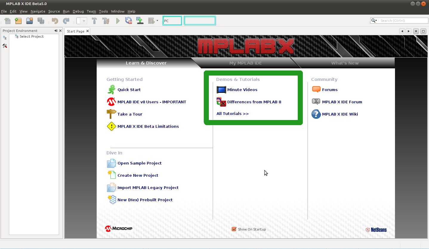Toggle the Show On Startup checkbox
The width and height of the screenshot is (429, 249).
coord(234,229)
